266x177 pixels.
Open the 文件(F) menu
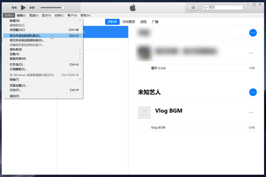pos(9,15)
